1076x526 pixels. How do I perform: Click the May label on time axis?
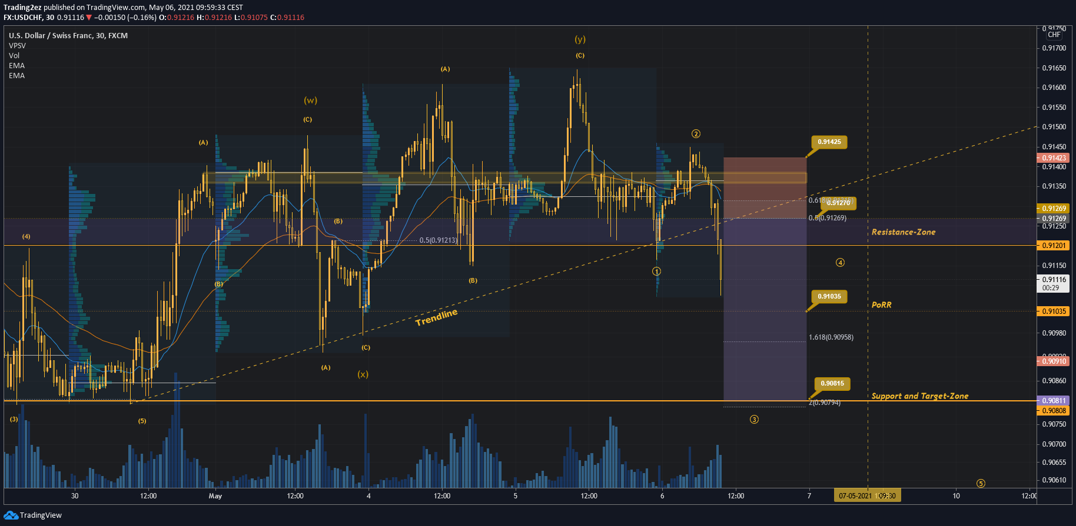pos(215,496)
